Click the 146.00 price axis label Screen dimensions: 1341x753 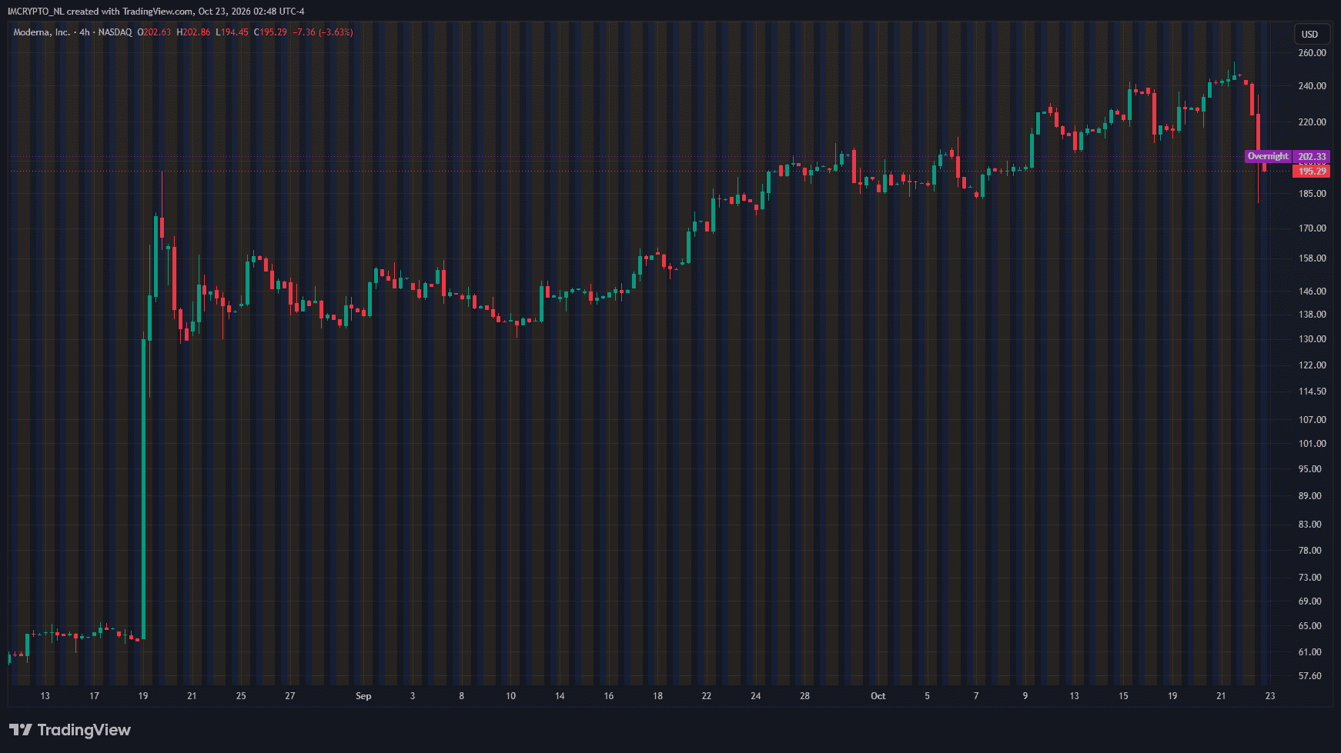(x=1312, y=292)
